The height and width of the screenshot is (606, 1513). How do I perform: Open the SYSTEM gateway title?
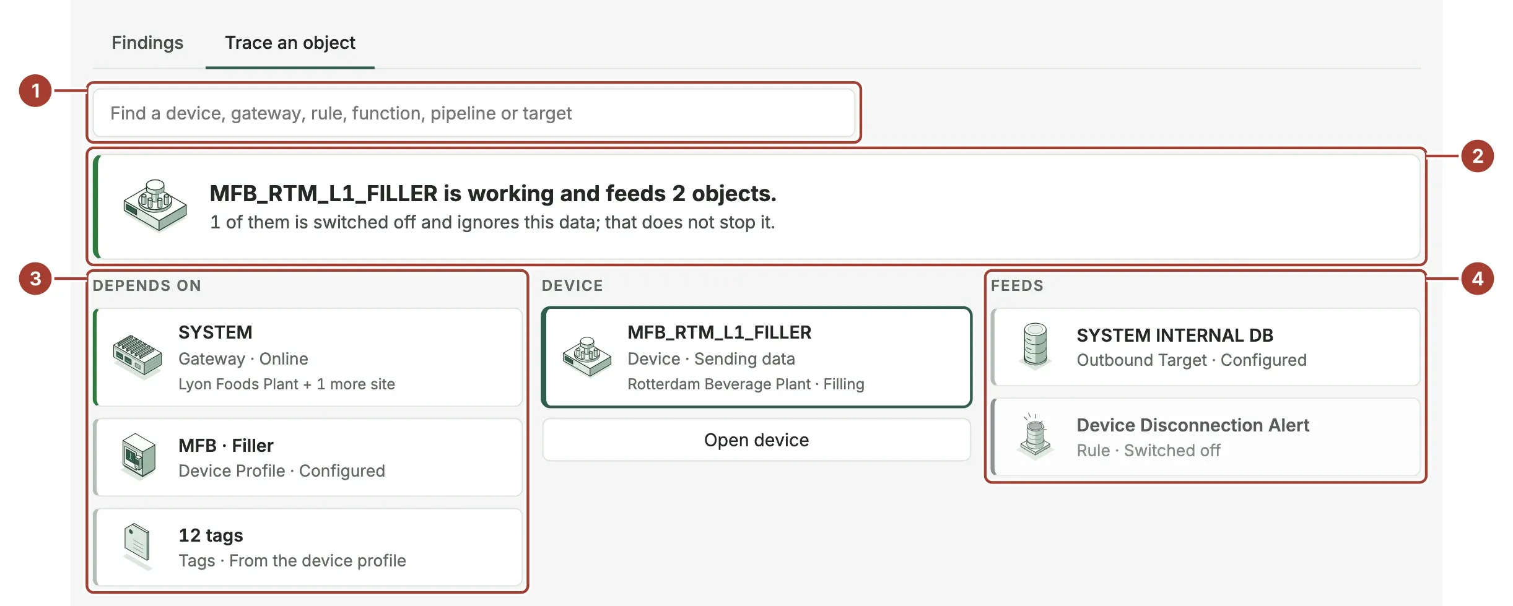coord(216,332)
